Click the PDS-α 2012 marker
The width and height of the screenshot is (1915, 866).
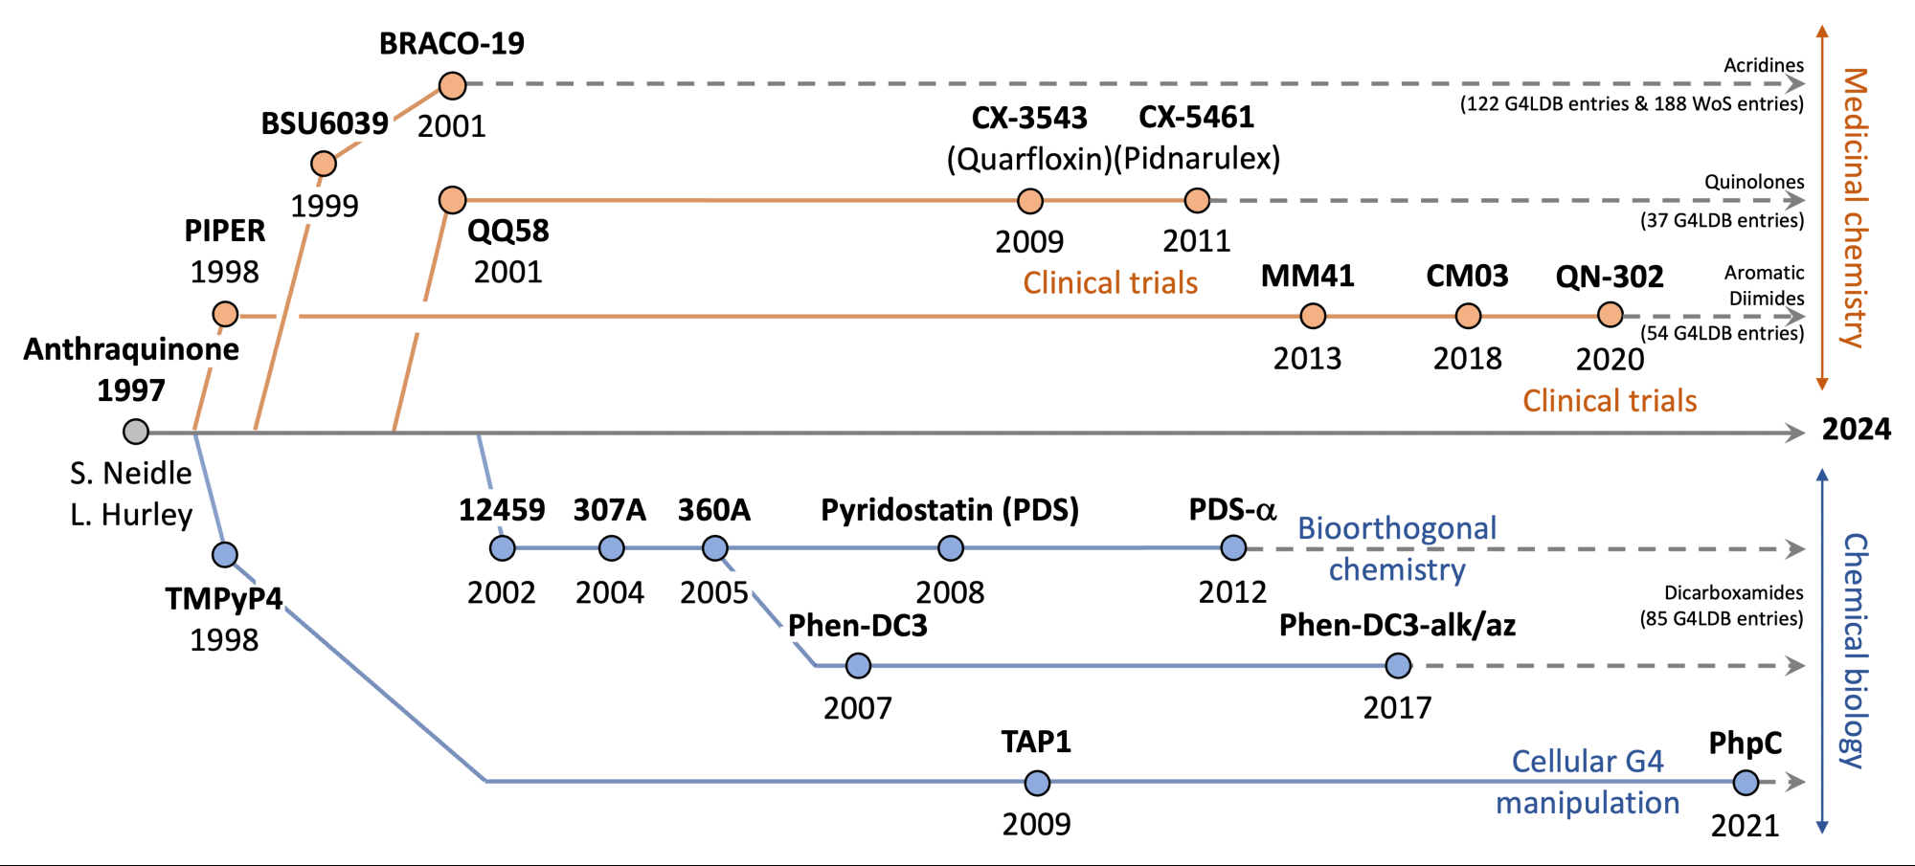(x=1234, y=548)
